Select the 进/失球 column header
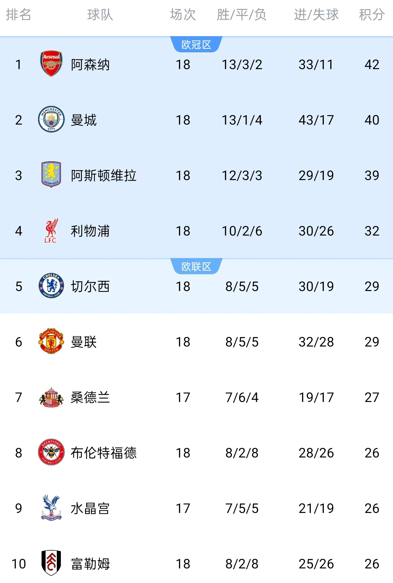Viewport: 393px width, 583px height. pos(316,15)
